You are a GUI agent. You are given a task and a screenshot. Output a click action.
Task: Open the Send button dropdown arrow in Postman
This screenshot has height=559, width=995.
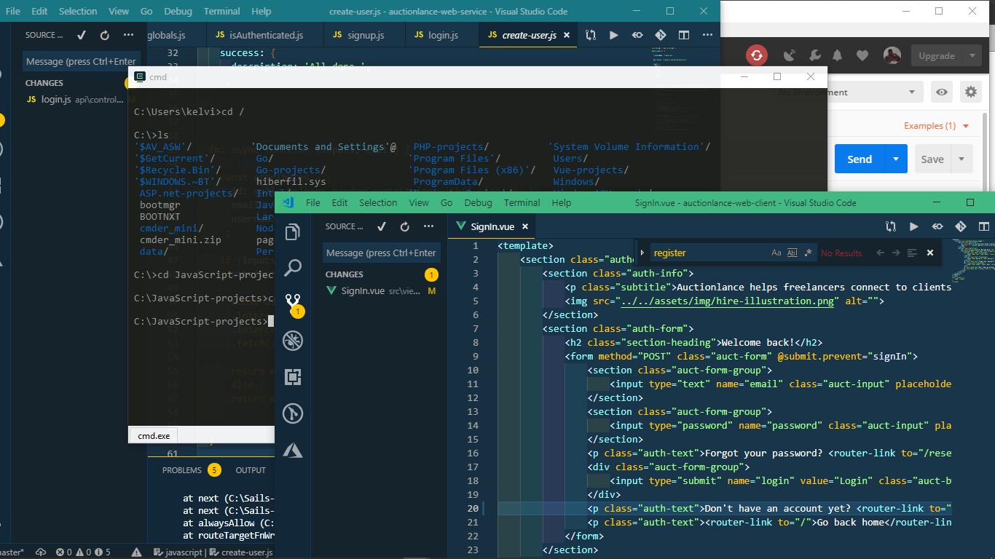896,159
